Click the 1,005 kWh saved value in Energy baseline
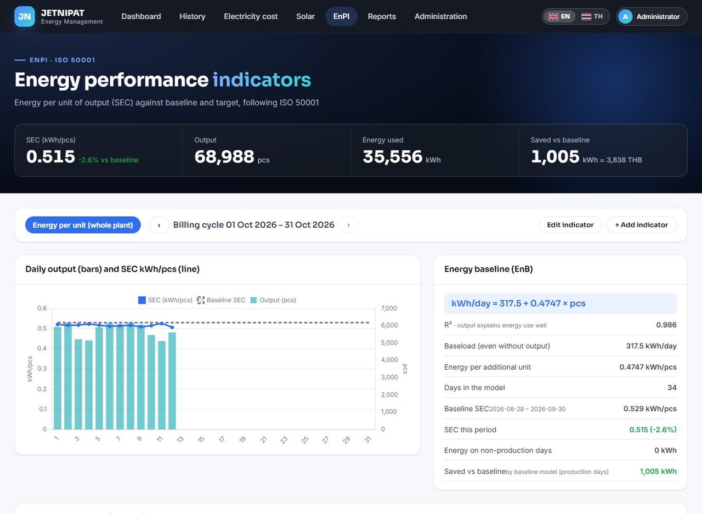 (658, 471)
